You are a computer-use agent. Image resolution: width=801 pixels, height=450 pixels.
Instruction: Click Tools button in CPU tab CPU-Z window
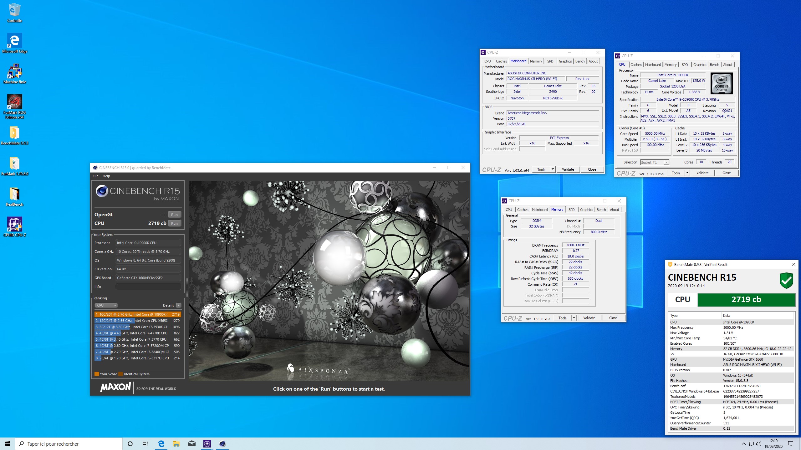(x=676, y=173)
